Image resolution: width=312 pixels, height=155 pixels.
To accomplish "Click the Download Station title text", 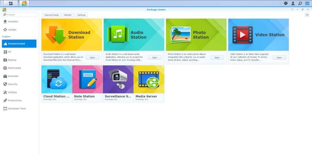I will 79,35.
